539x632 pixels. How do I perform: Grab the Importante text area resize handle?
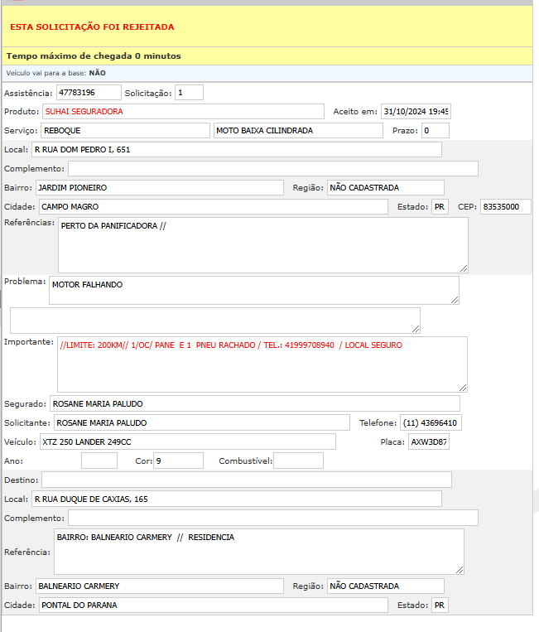coord(463,387)
